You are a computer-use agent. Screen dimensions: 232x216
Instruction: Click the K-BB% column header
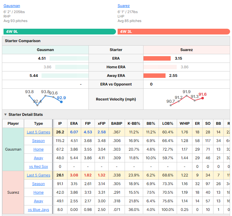click(x=134, y=123)
